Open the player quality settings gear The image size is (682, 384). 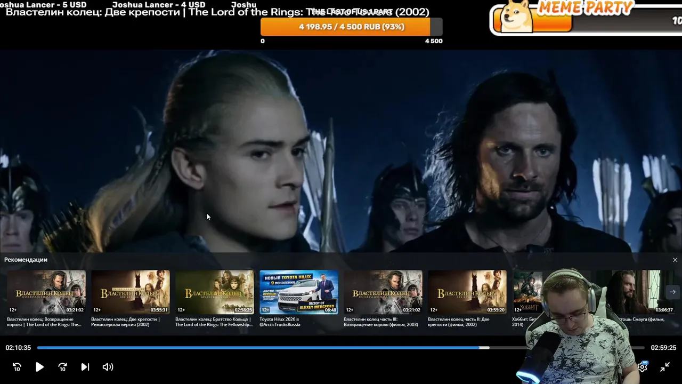click(643, 366)
